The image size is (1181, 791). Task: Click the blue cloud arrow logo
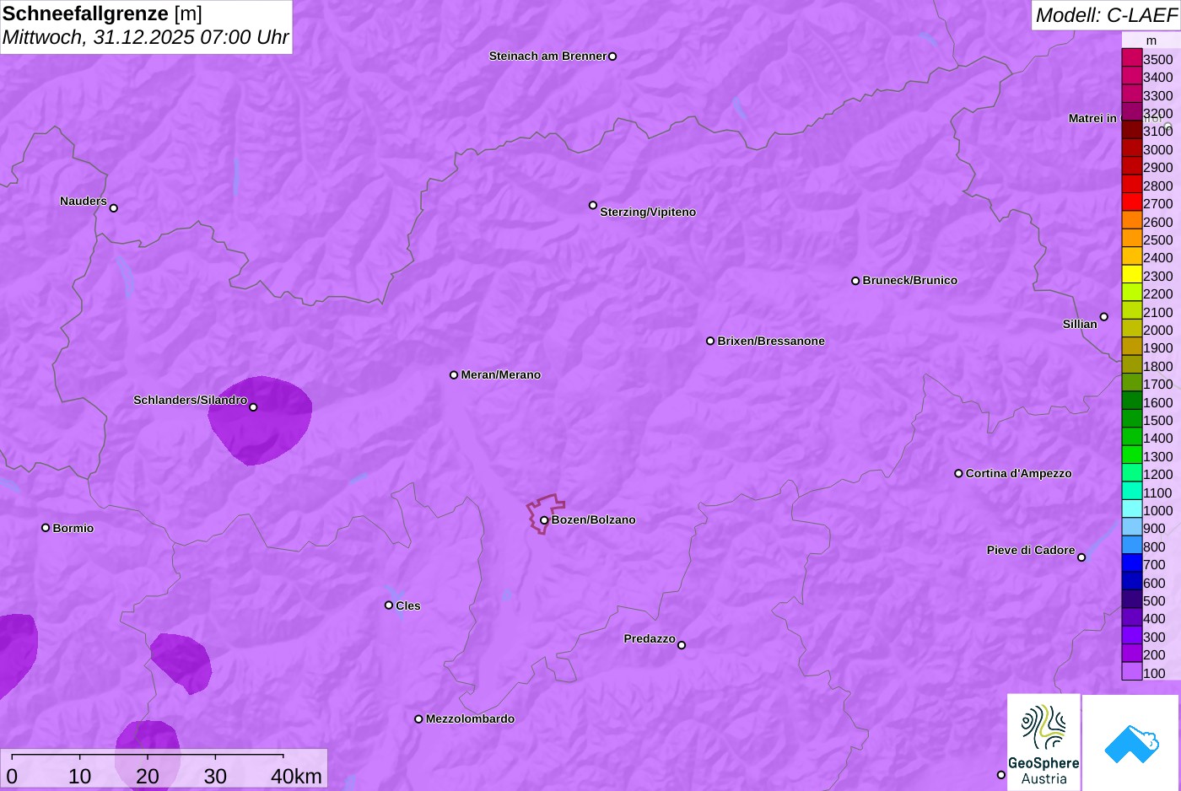(1130, 742)
